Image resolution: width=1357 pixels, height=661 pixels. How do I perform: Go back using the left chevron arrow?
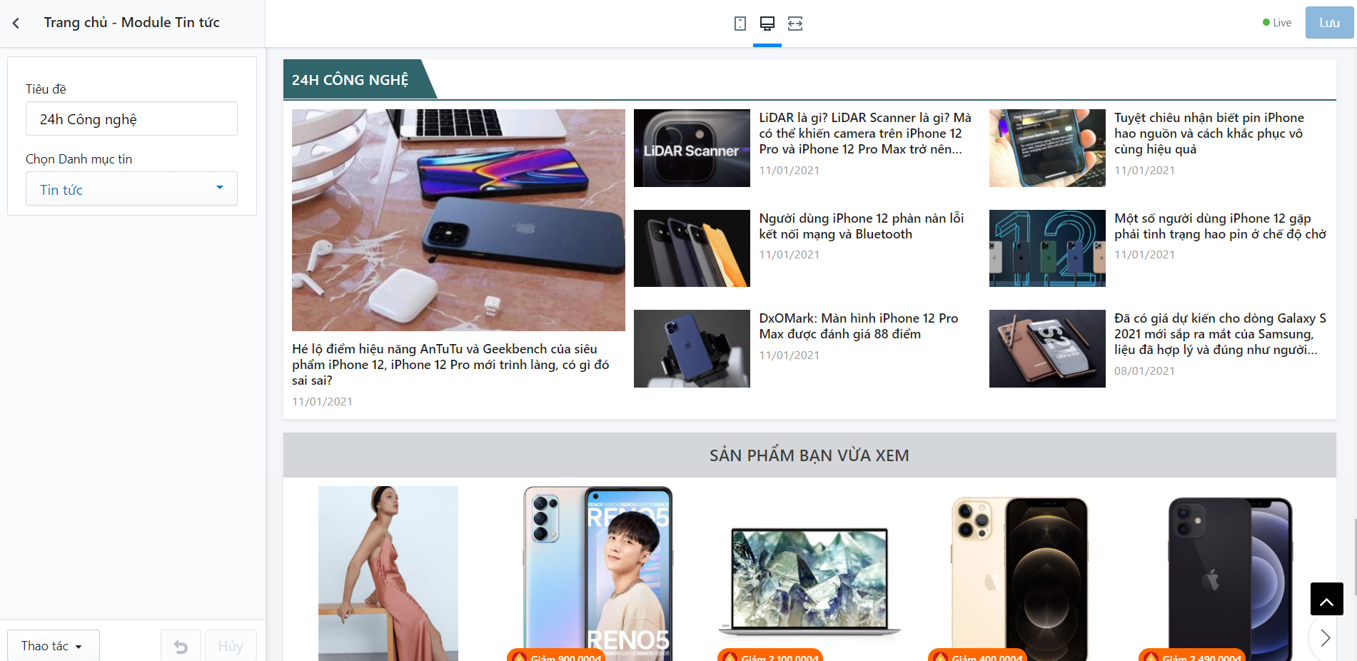16,24
